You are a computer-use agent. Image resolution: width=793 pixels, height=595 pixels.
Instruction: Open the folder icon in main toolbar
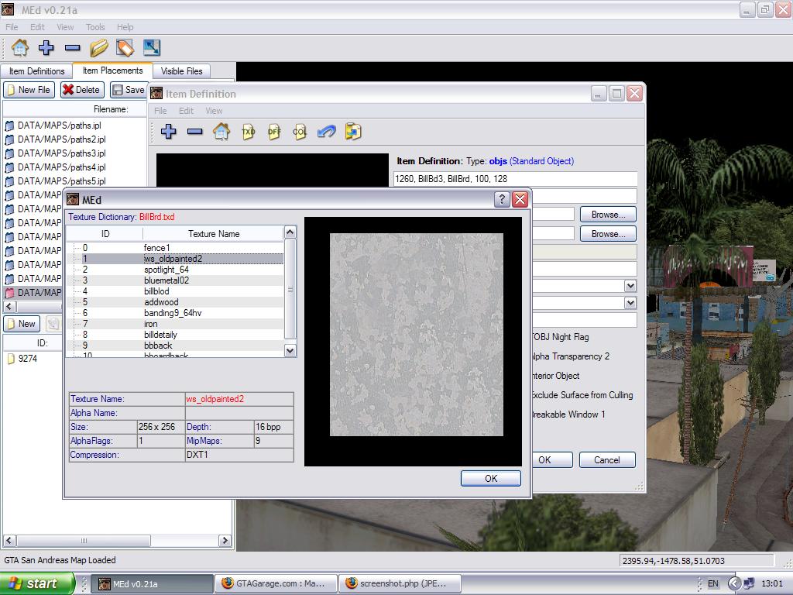pyautogui.click(x=98, y=48)
